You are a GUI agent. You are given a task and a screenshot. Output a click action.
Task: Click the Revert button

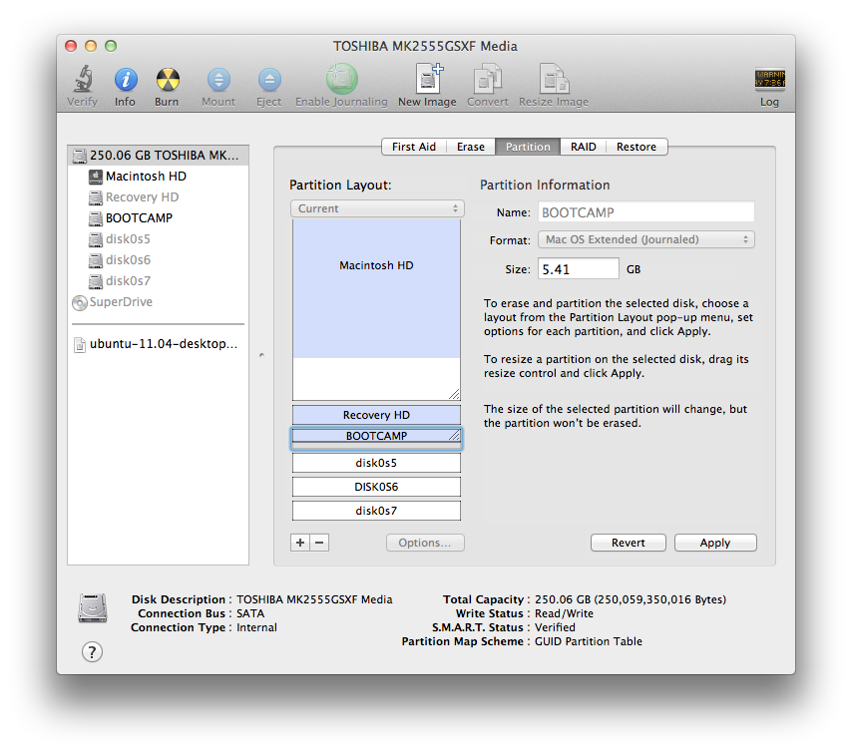(x=629, y=543)
